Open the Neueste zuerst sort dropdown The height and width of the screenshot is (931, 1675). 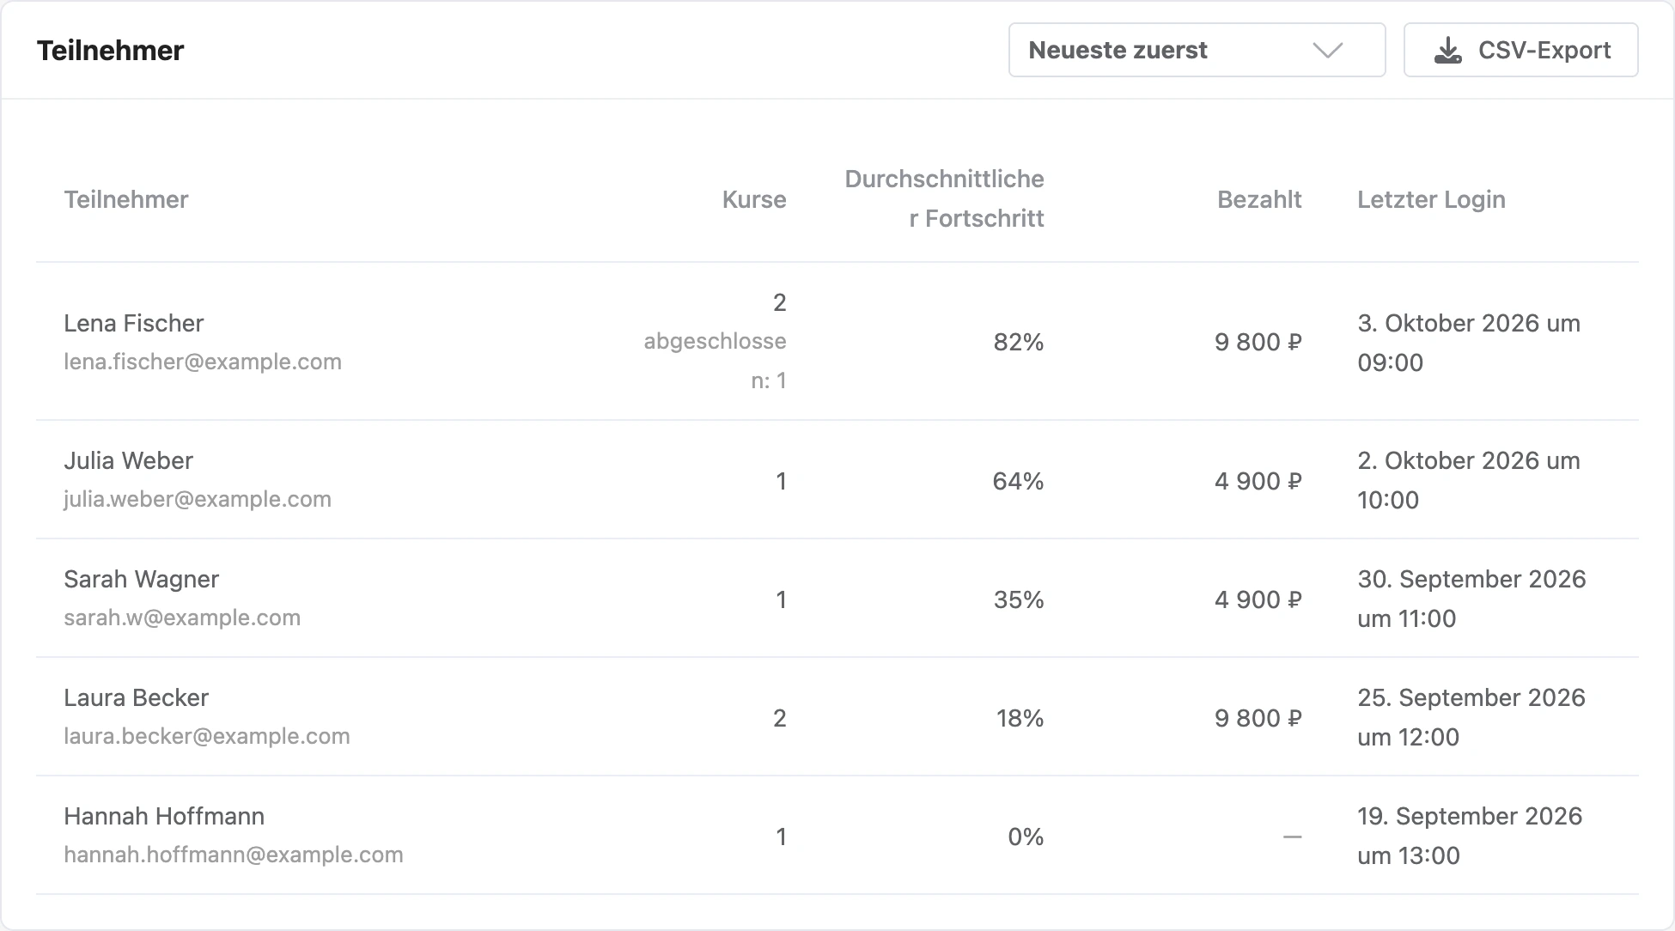click(1197, 50)
